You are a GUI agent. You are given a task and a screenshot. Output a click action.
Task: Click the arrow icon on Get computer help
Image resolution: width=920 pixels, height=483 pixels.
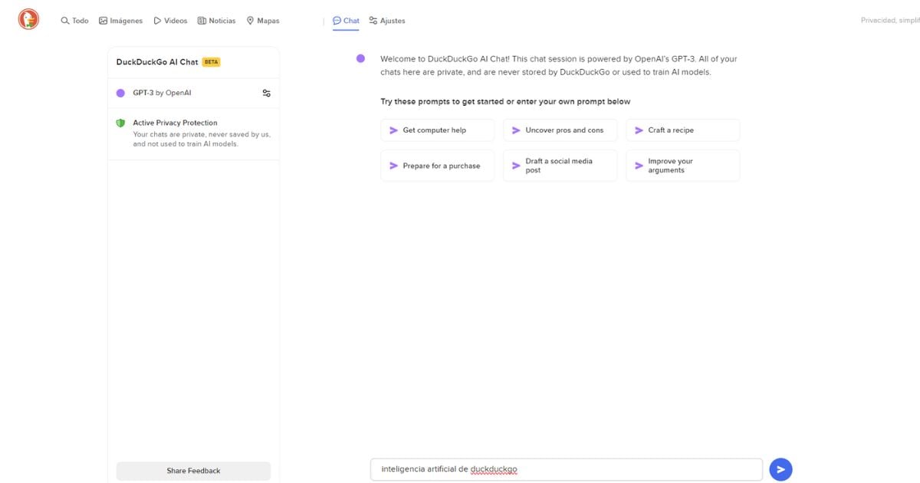tap(393, 130)
